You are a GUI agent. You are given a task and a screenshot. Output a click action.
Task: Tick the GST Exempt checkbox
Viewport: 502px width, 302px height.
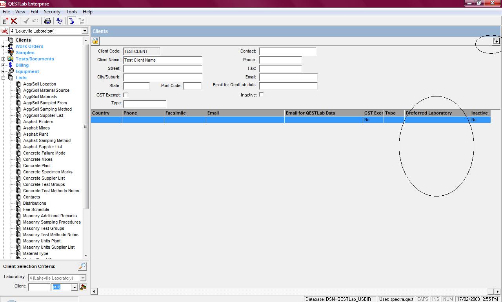[x=125, y=95]
